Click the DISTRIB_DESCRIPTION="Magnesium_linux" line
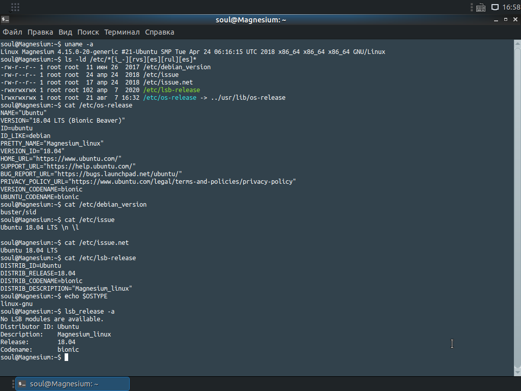The width and height of the screenshot is (521, 391). coord(66,289)
